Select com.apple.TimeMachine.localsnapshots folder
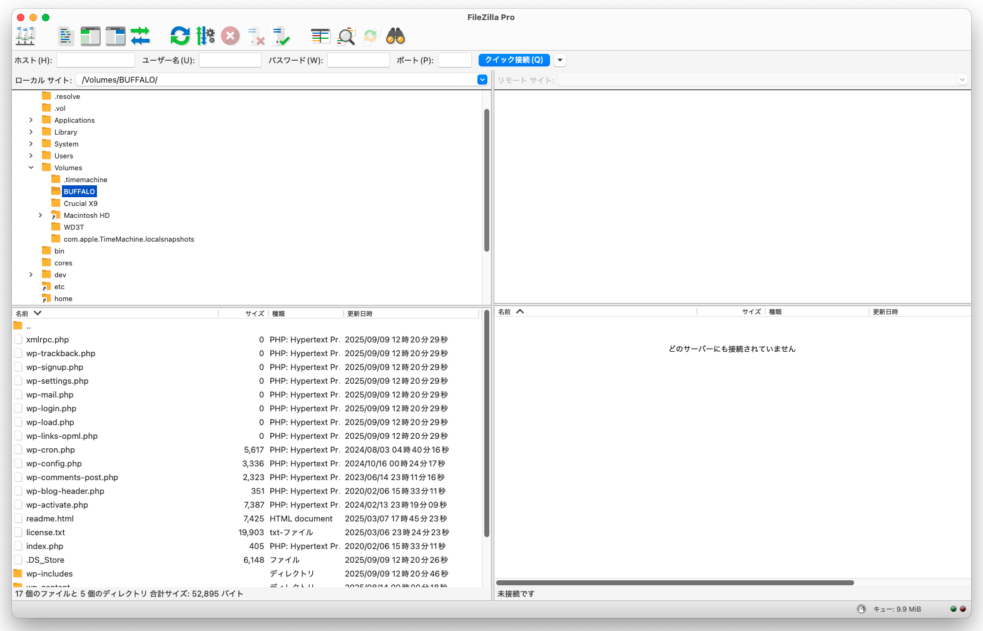This screenshot has height=631, width=983. [x=129, y=239]
